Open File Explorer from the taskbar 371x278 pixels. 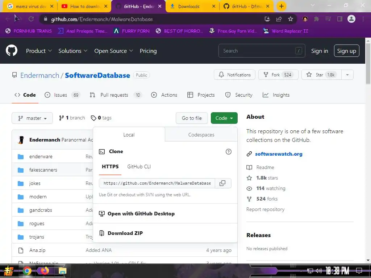(62, 271)
